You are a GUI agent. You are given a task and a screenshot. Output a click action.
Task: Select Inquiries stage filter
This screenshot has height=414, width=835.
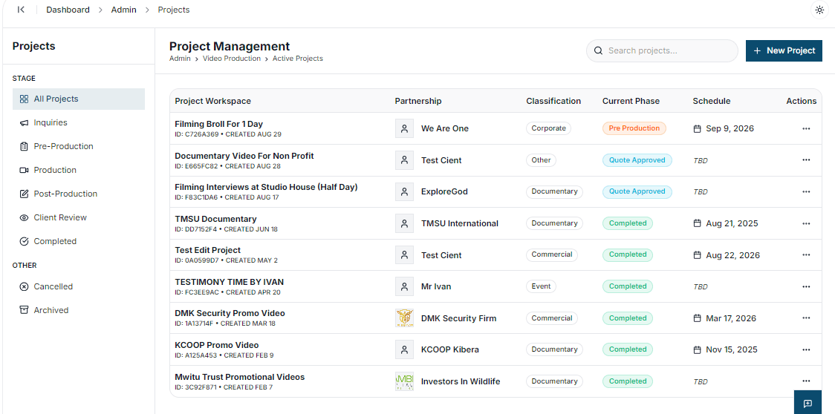78,122
